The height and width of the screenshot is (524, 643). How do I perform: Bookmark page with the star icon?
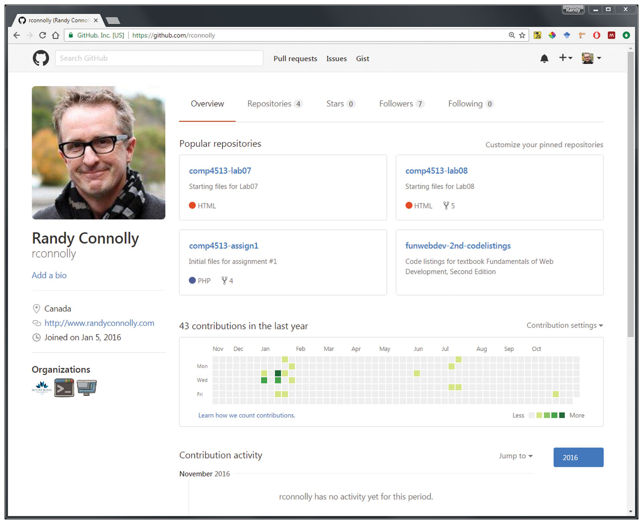[522, 35]
